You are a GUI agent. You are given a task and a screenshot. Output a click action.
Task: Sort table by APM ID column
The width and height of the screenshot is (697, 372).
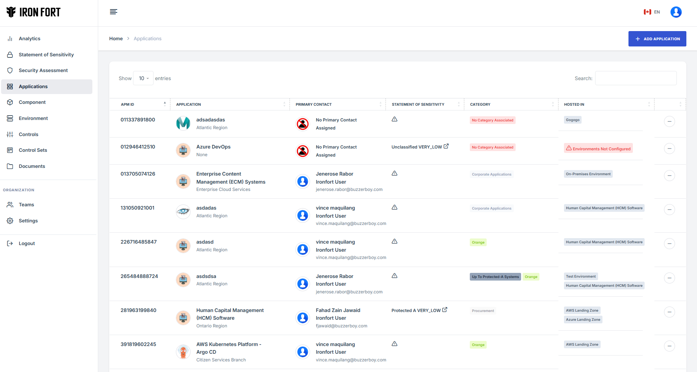pos(143,104)
